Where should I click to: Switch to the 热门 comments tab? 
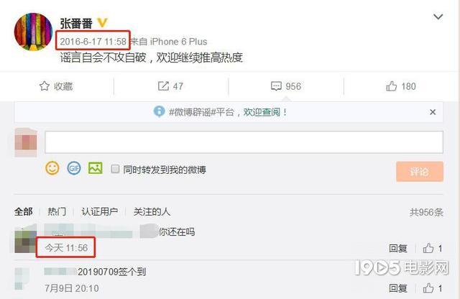pos(57,211)
